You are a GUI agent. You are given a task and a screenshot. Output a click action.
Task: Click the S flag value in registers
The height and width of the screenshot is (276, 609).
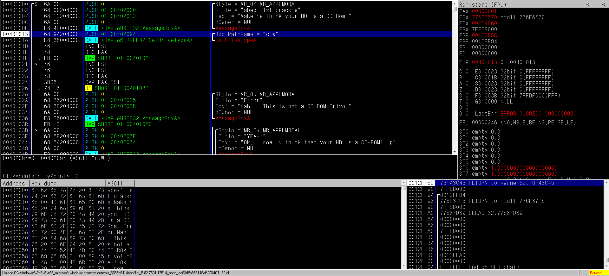click(467, 96)
